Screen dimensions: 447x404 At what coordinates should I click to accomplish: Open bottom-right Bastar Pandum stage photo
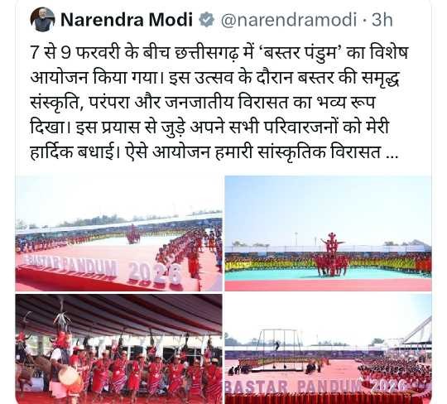[328, 349]
